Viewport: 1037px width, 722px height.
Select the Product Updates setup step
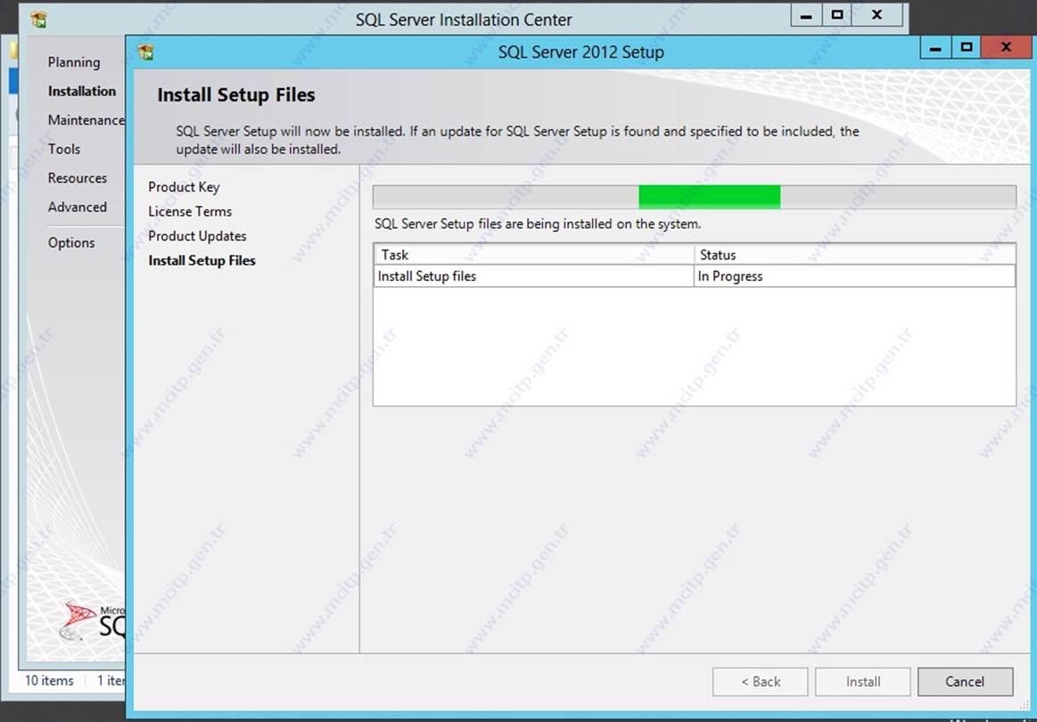(x=197, y=236)
